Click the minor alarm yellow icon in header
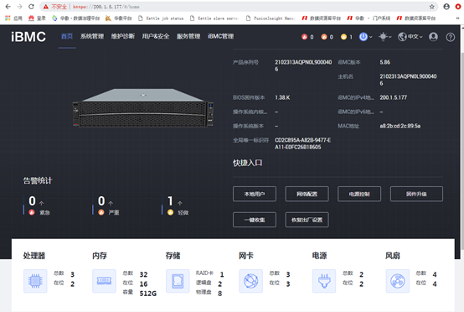Viewport: 464px width, 312px height. click(343, 37)
